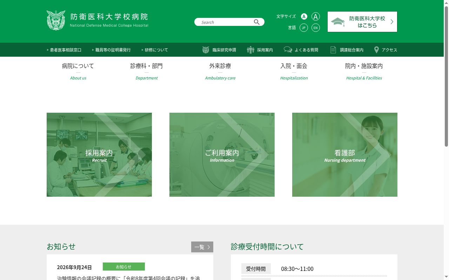
Task: Click the 臨床研究申請 crest icon
Action: pos(206,50)
